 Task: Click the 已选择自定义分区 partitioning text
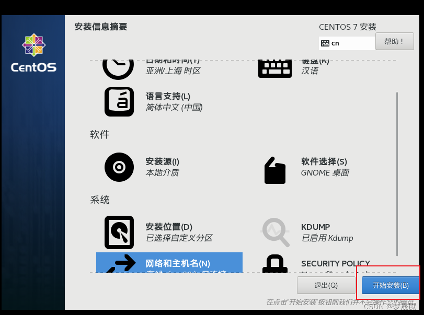coord(179,238)
